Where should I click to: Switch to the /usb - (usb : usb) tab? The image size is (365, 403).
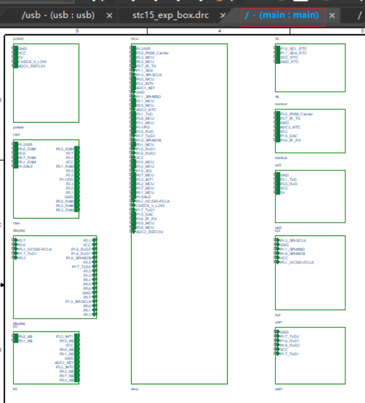tap(58, 16)
